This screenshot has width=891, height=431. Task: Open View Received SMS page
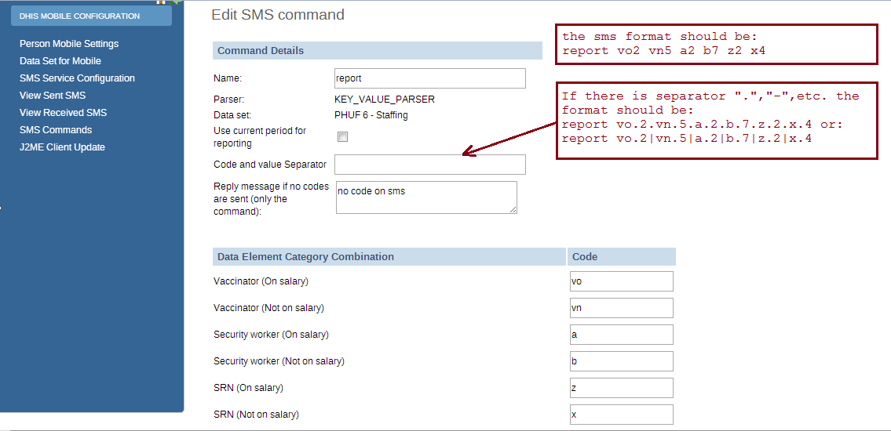(x=63, y=113)
